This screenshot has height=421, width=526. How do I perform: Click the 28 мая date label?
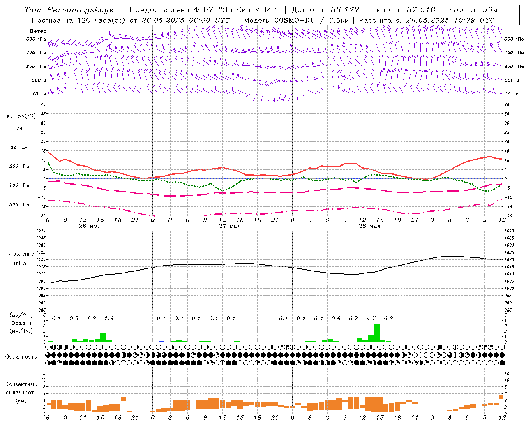click(369, 226)
